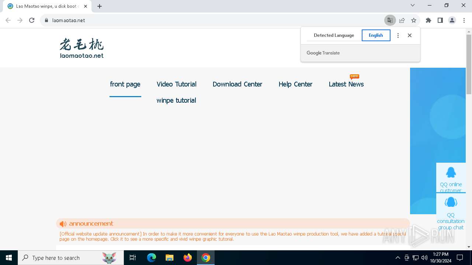
Task: Go forward with the forward arrow
Action: pos(20,20)
